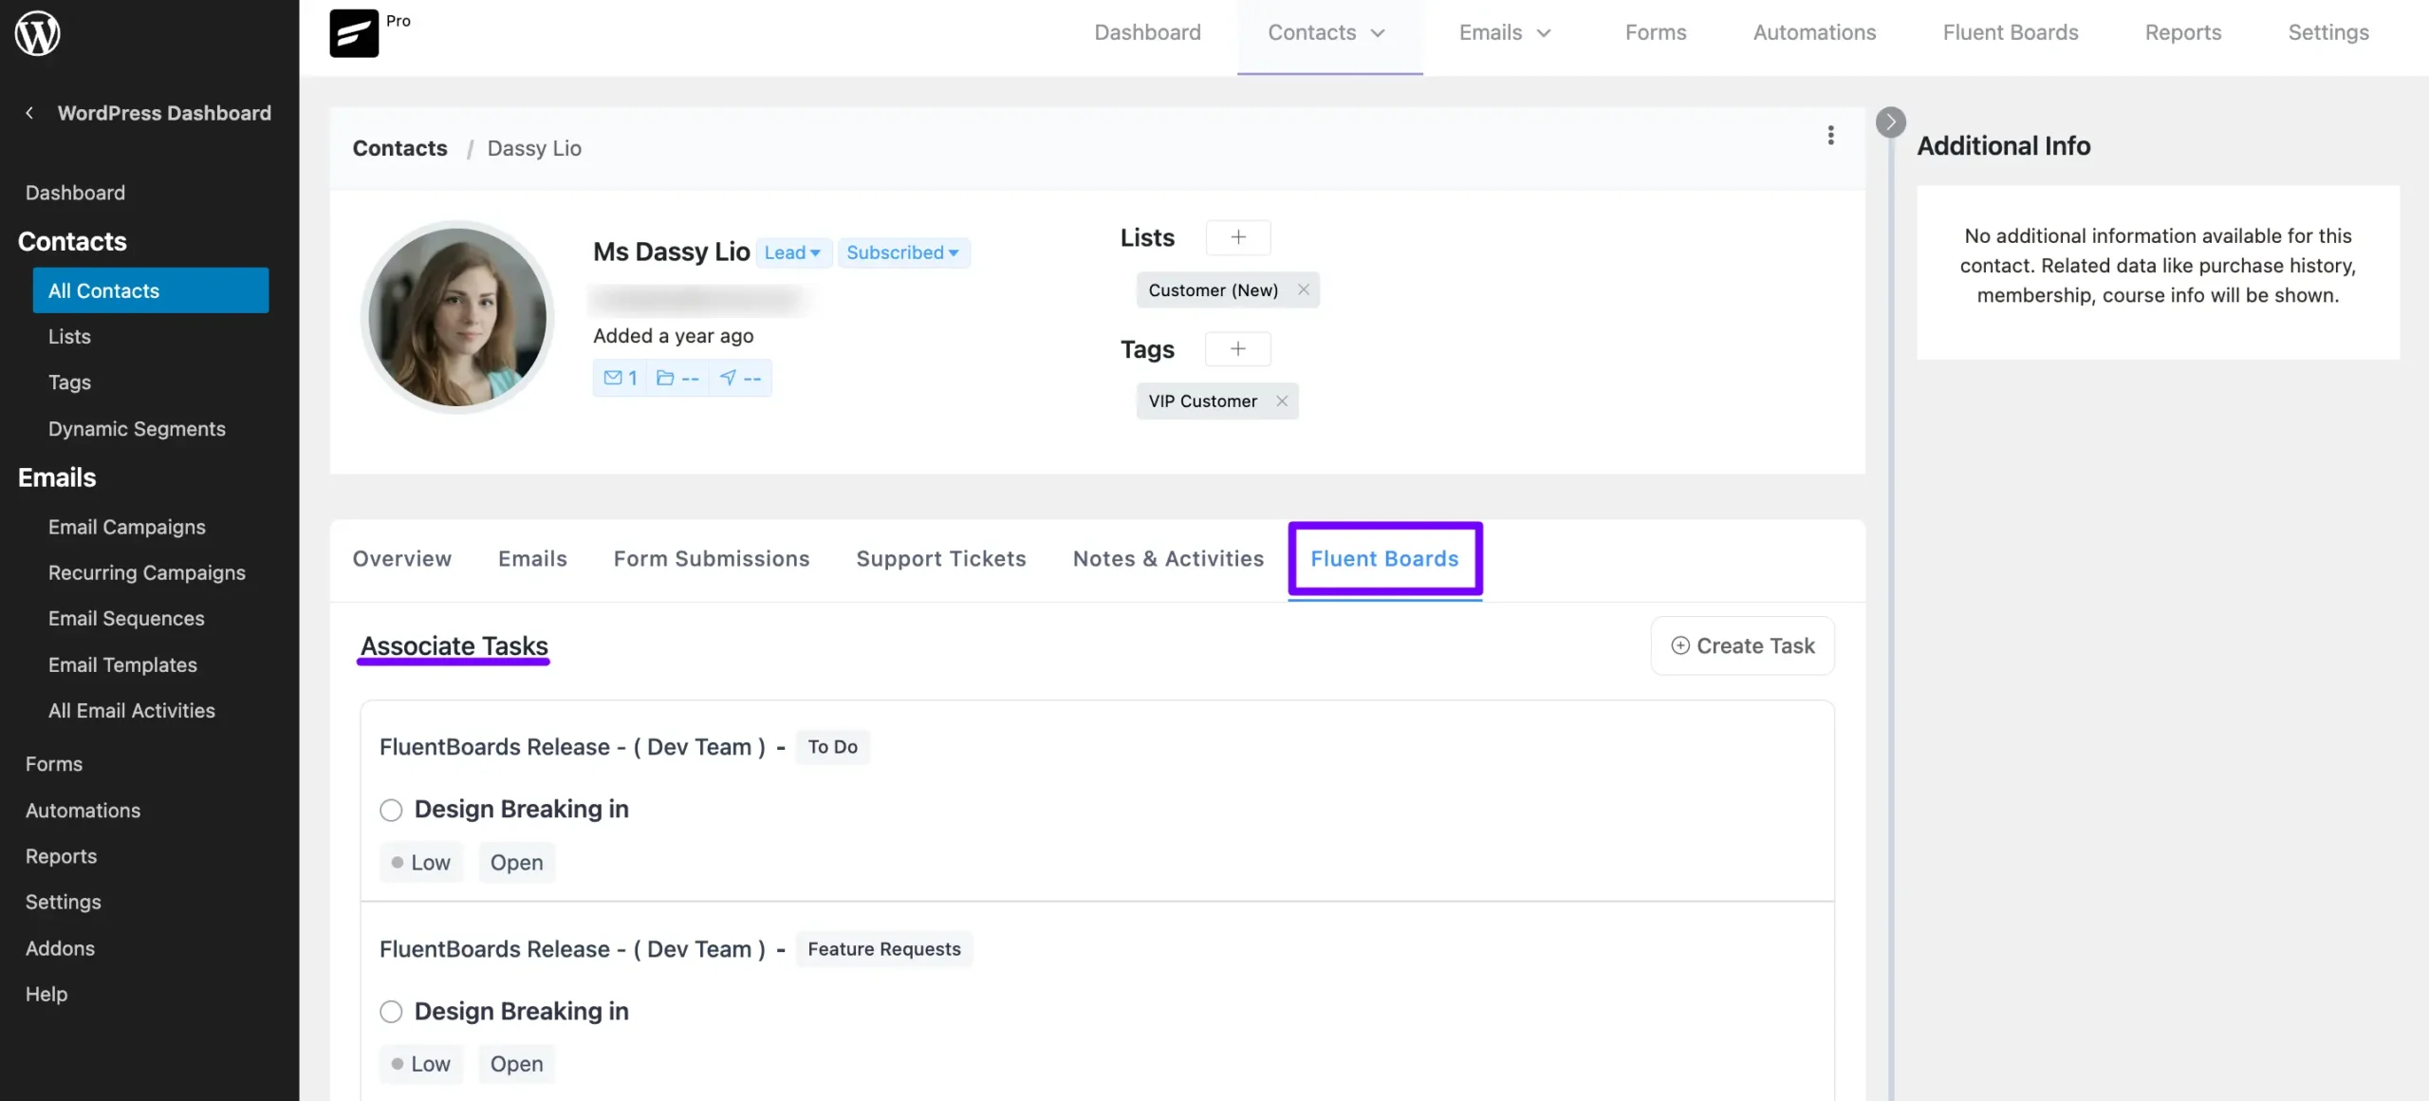Image resolution: width=2429 pixels, height=1101 pixels.
Task: Collapse the Additional Info sidebar arrow
Action: 1890,121
